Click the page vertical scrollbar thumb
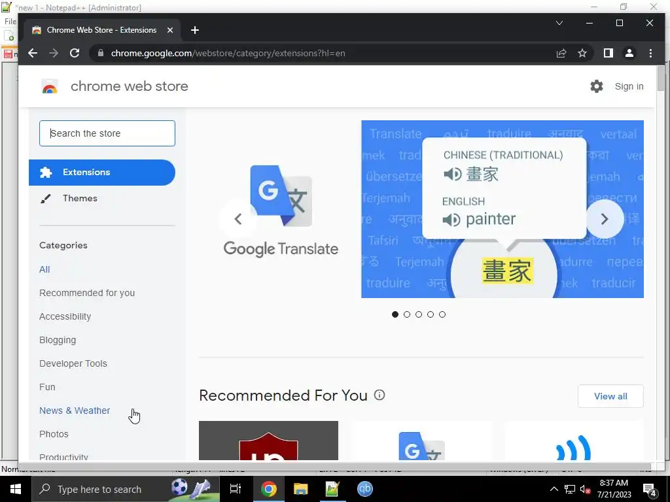Viewport: 670px width, 502px height. point(661,78)
